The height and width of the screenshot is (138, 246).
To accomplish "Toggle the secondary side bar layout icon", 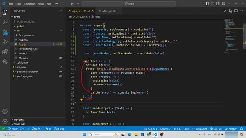I will [218, 3].
